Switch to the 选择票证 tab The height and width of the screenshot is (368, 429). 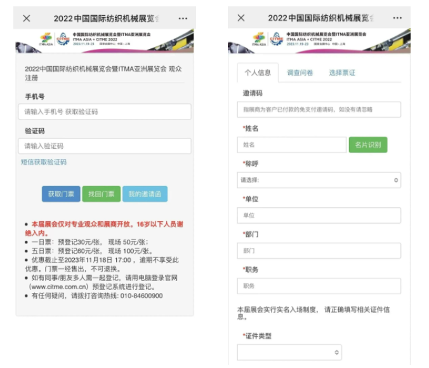(x=342, y=72)
